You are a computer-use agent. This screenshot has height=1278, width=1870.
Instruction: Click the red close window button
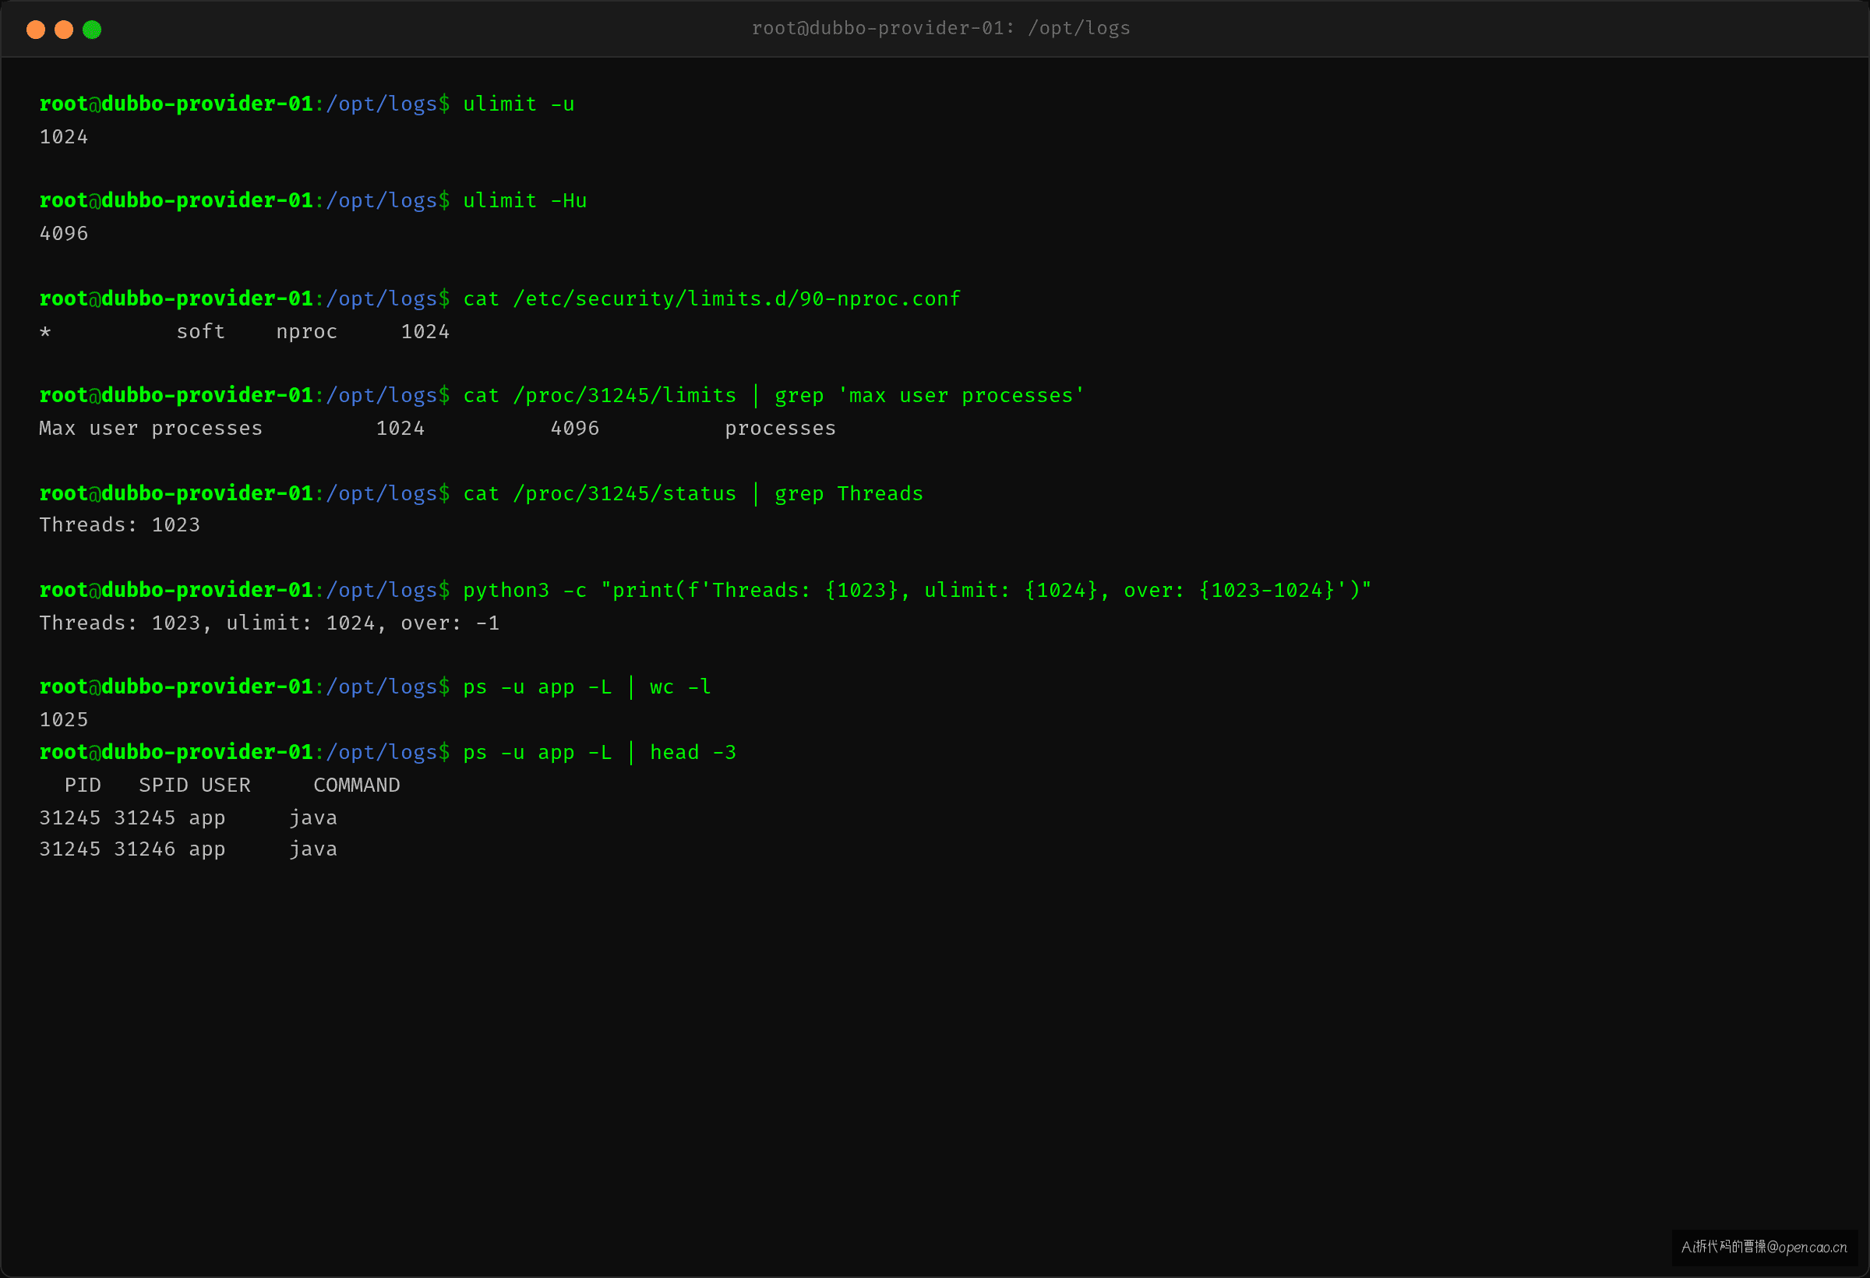[35, 30]
